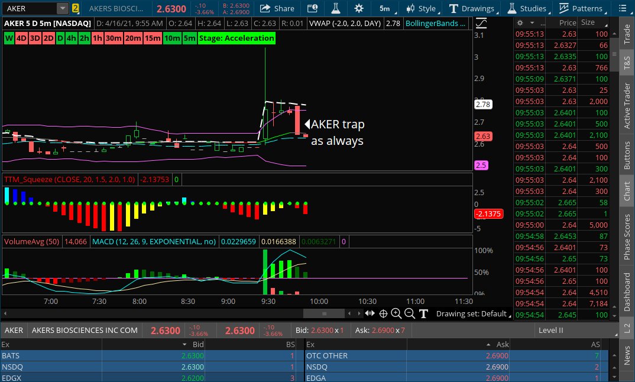Select the text drawing tool
635x382 pixels.
coord(423,313)
